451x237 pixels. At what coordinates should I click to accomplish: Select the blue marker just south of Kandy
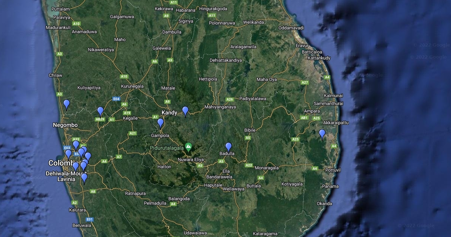(160, 123)
